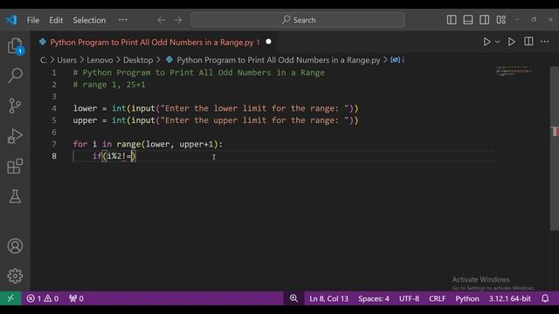Screen dimensions: 559x314
Task: Click the '# range 1, 25+1' comment
Action: coord(109,85)
